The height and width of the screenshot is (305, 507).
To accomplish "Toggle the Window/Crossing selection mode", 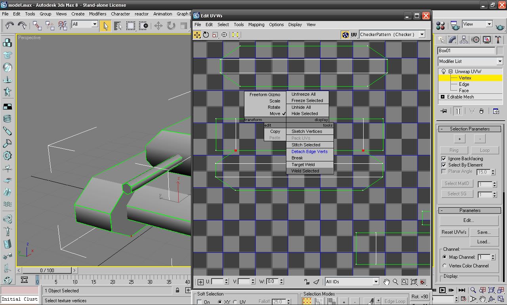I will pyautogui.click(x=143, y=26).
